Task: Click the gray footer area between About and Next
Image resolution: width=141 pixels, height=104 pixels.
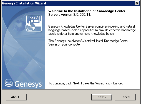Action: [59, 97]
